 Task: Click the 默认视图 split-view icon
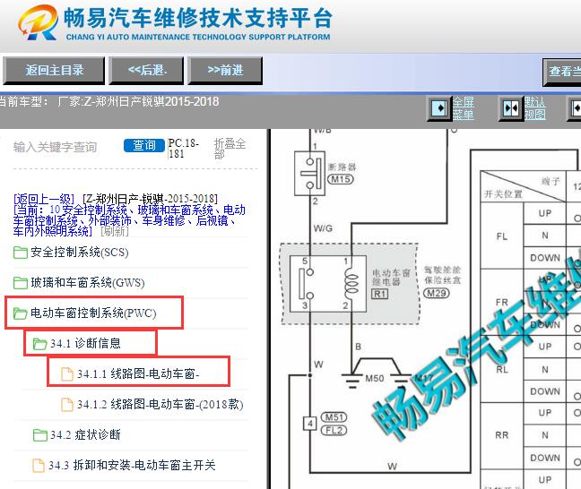pos(511,109)
